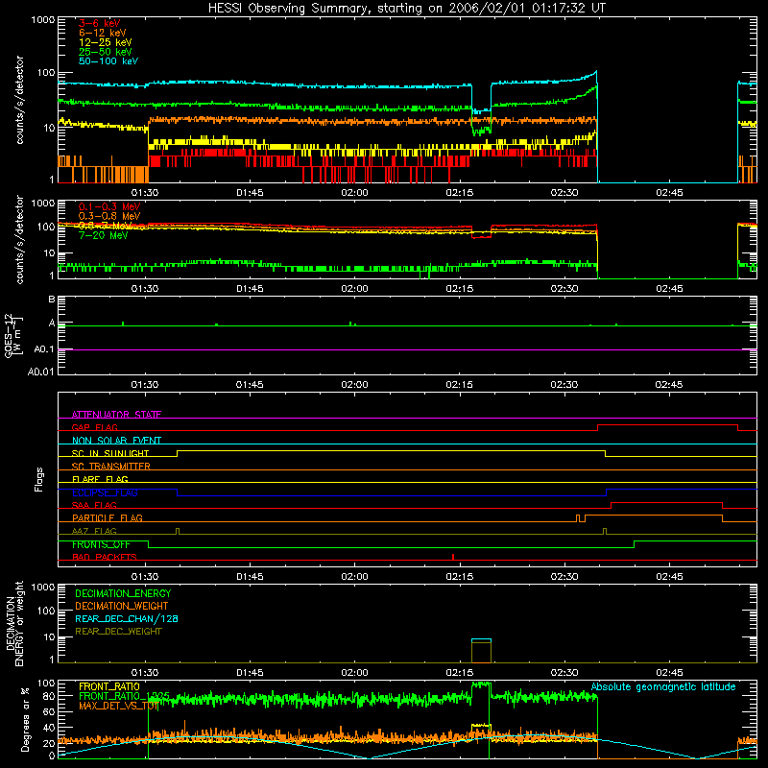Screen dimensions: 768x768
Task: Select the red 3-6 keV legend label
Action: click(x=100, y=23)
